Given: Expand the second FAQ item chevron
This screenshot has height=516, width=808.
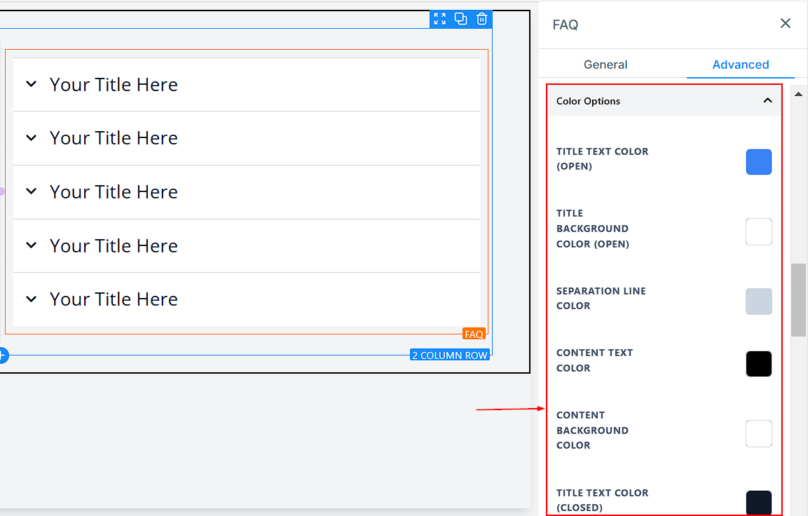Looking at the screenshot, I should 31,138.
